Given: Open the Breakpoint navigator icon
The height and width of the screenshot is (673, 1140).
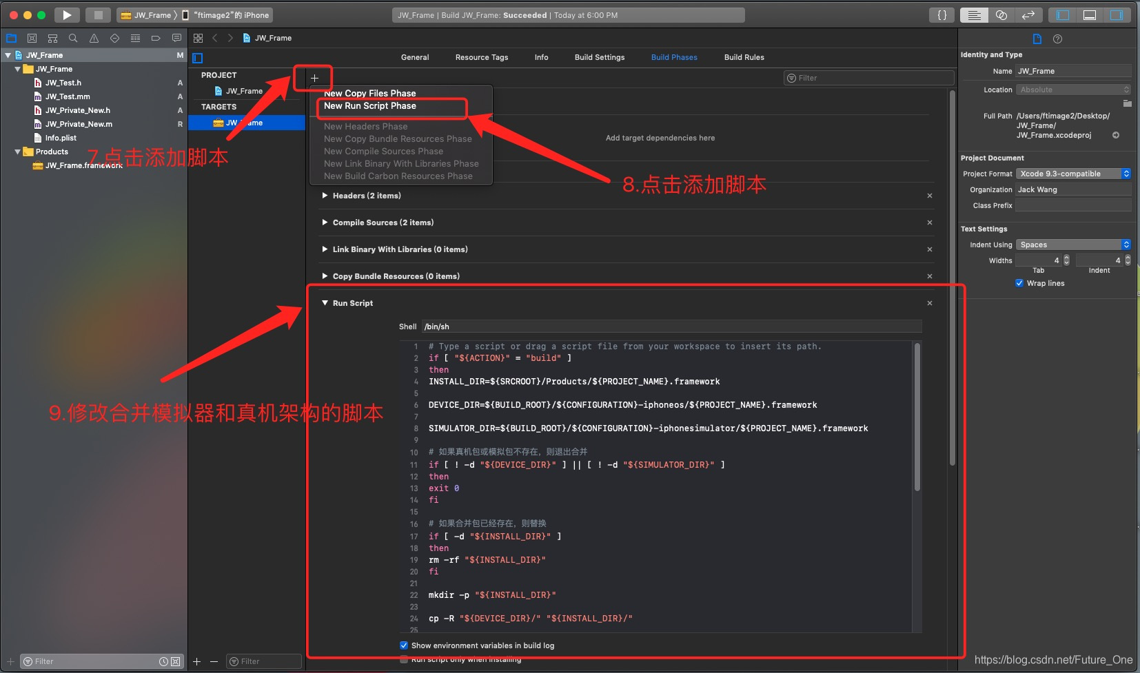Looking at the screenshot, I should tap(156, 38).
